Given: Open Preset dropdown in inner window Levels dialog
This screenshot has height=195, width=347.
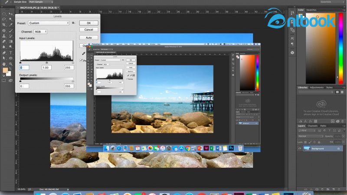Looking at the screenshot, I should pyautogui.click(x=111, y=60).
